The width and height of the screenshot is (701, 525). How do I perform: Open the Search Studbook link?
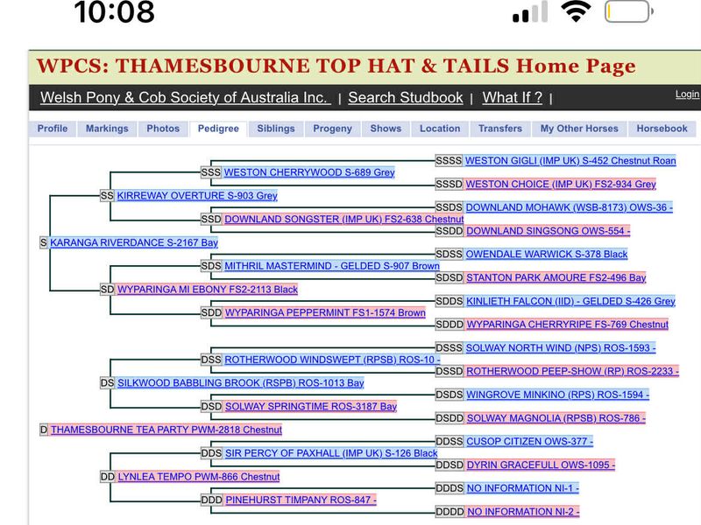pos(405,98)
